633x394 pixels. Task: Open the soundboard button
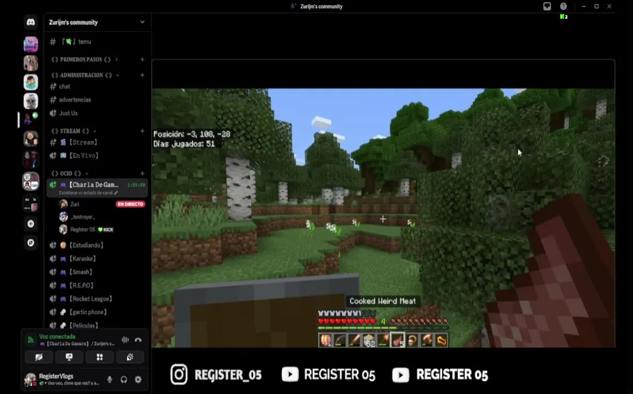[x=130, y=357]
